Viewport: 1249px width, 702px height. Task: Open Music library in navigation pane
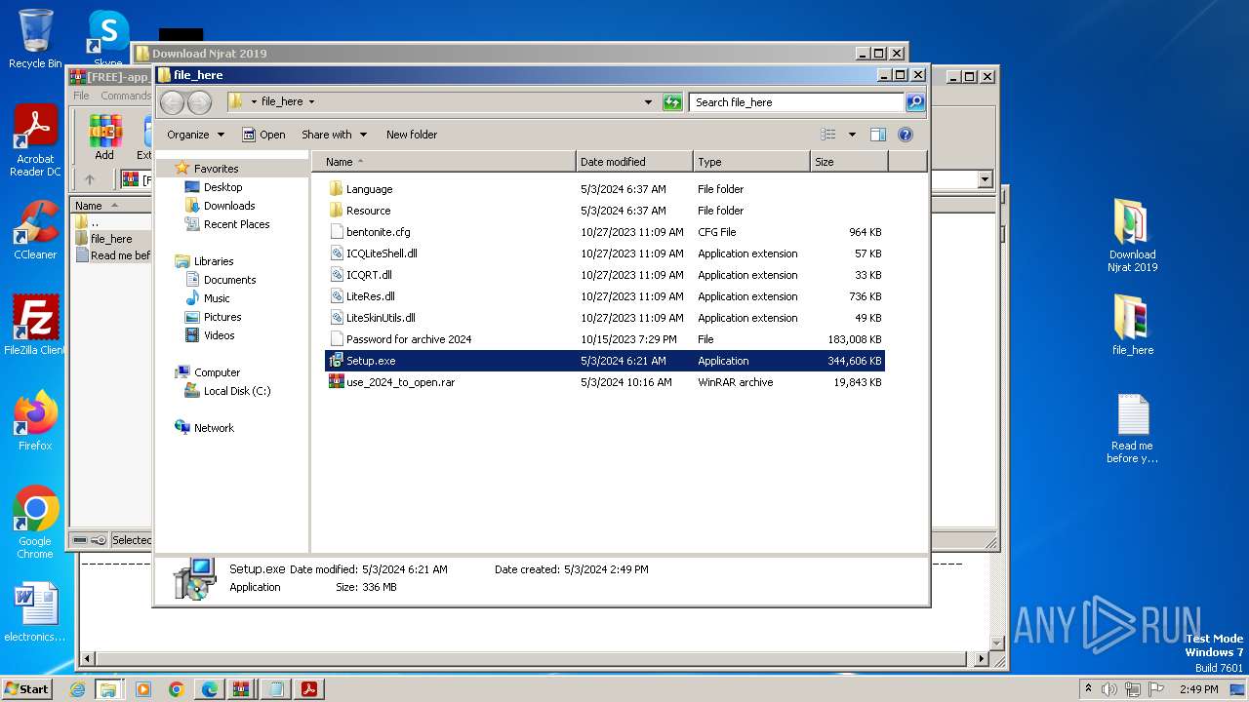click(x=217, y=298)
